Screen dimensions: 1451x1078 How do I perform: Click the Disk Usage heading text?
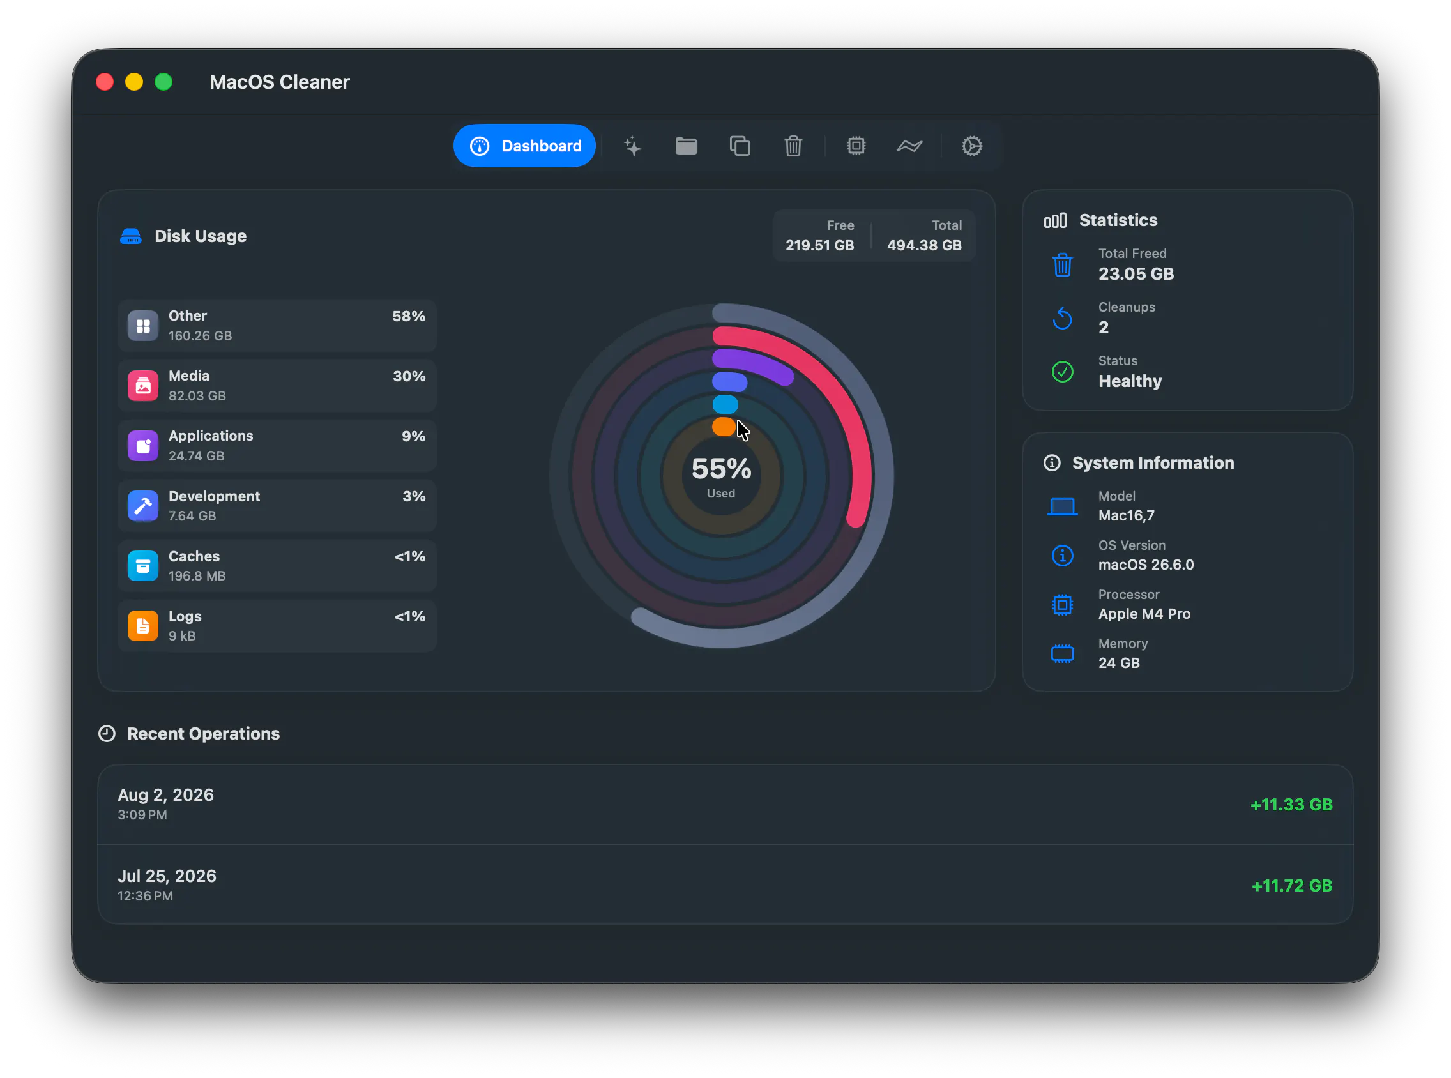coord(201,236)
